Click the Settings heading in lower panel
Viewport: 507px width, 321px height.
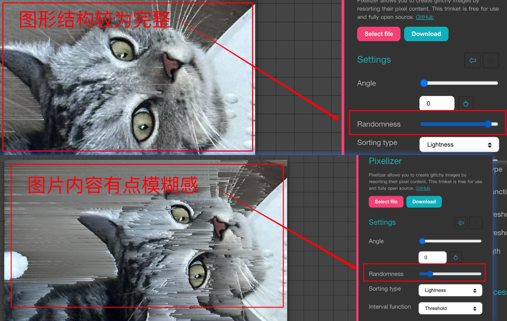pyautogui.click(x=382, y=222)
